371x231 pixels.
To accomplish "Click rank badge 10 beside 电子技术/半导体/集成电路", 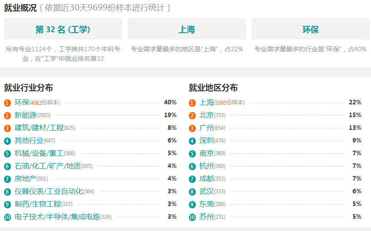I will tap(7, 217).
